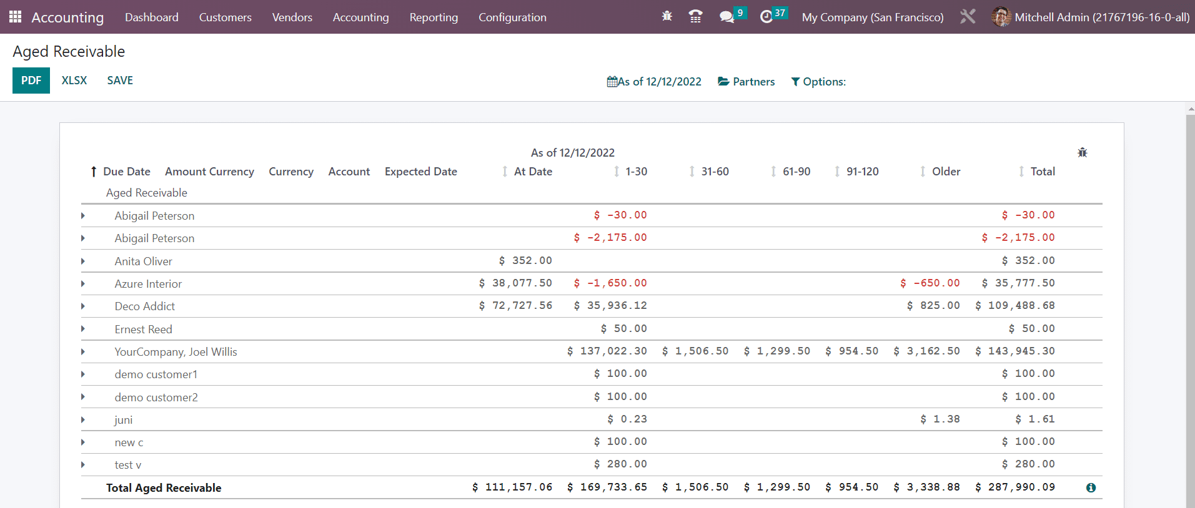Open the activities clock icon

(x=766, y=17)
